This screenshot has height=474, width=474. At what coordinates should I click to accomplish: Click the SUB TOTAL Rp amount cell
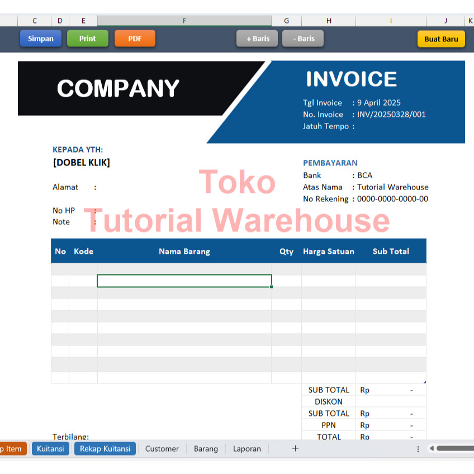[x=391, y=390]
